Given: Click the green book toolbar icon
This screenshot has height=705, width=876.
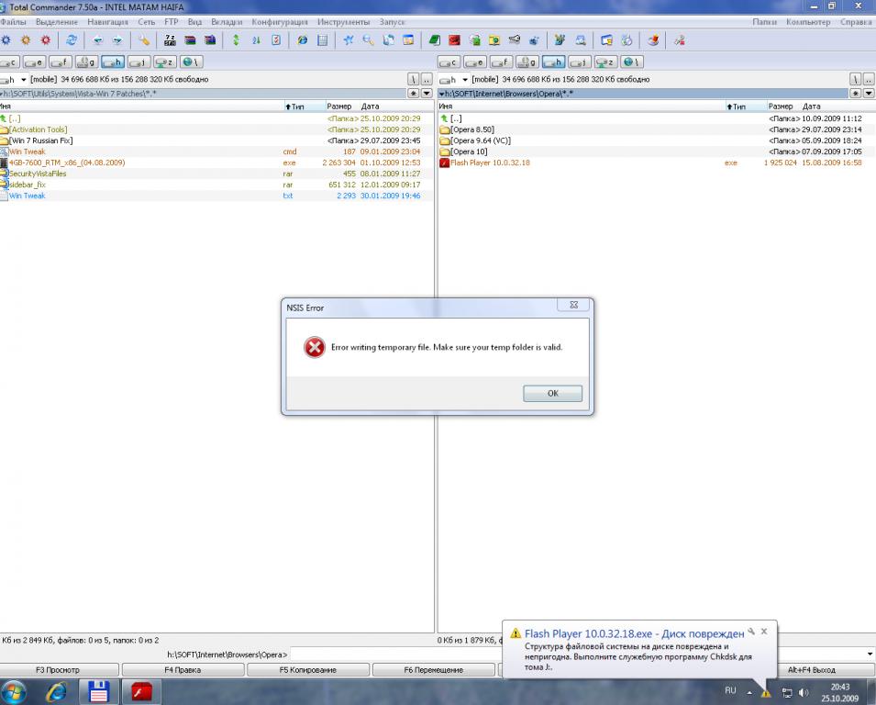Looking at the screenshot, I should tap(435, 40).
